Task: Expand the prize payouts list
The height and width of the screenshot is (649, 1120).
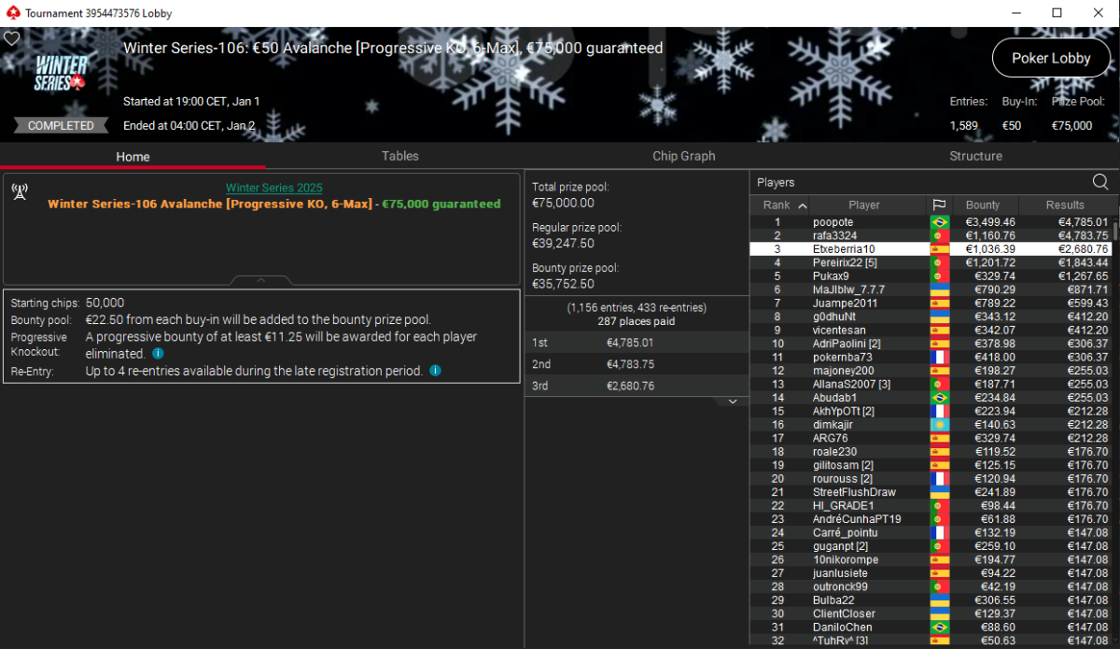Action: click(x=733, y=402)
